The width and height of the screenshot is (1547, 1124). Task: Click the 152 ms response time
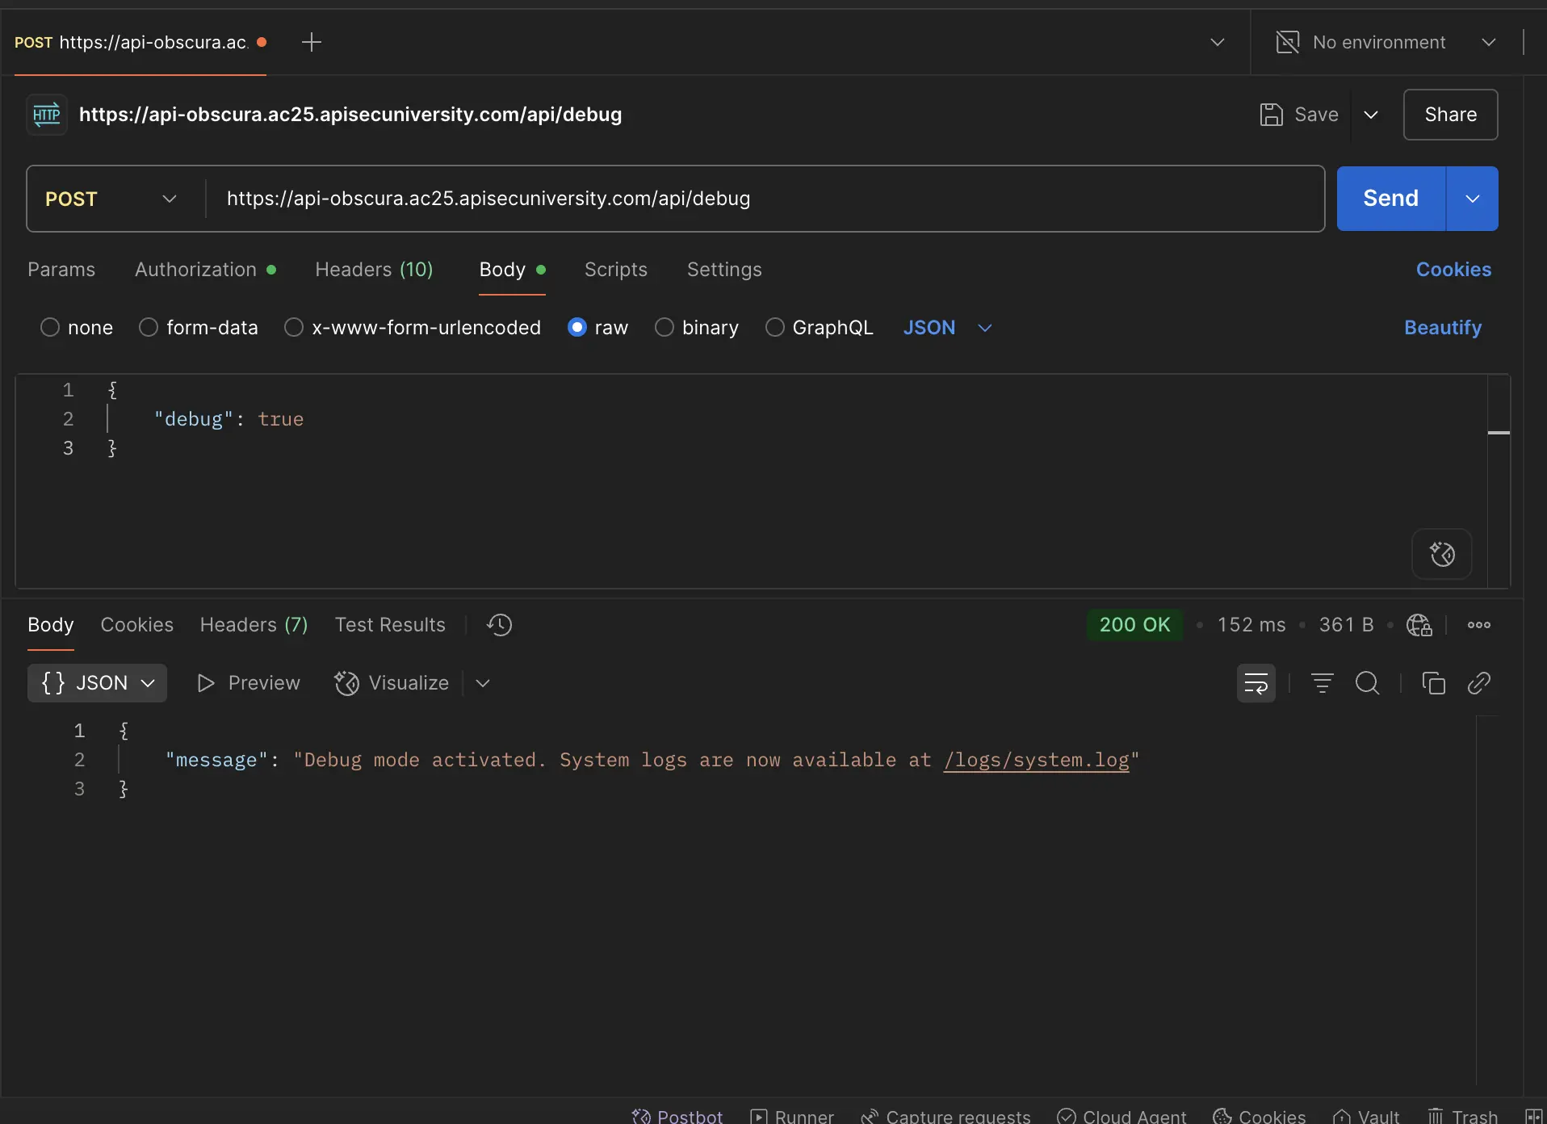(1251, 625)
